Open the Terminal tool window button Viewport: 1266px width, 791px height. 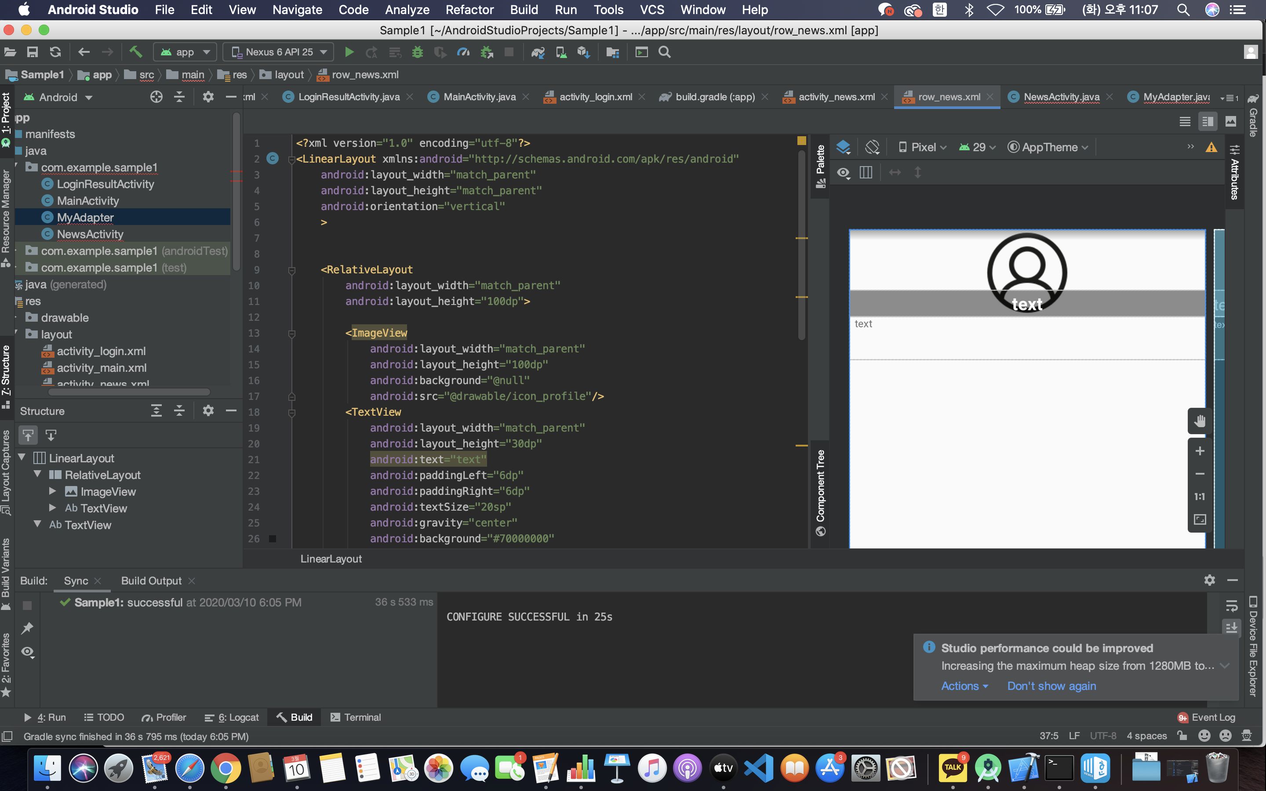click(x=356, y=717)
